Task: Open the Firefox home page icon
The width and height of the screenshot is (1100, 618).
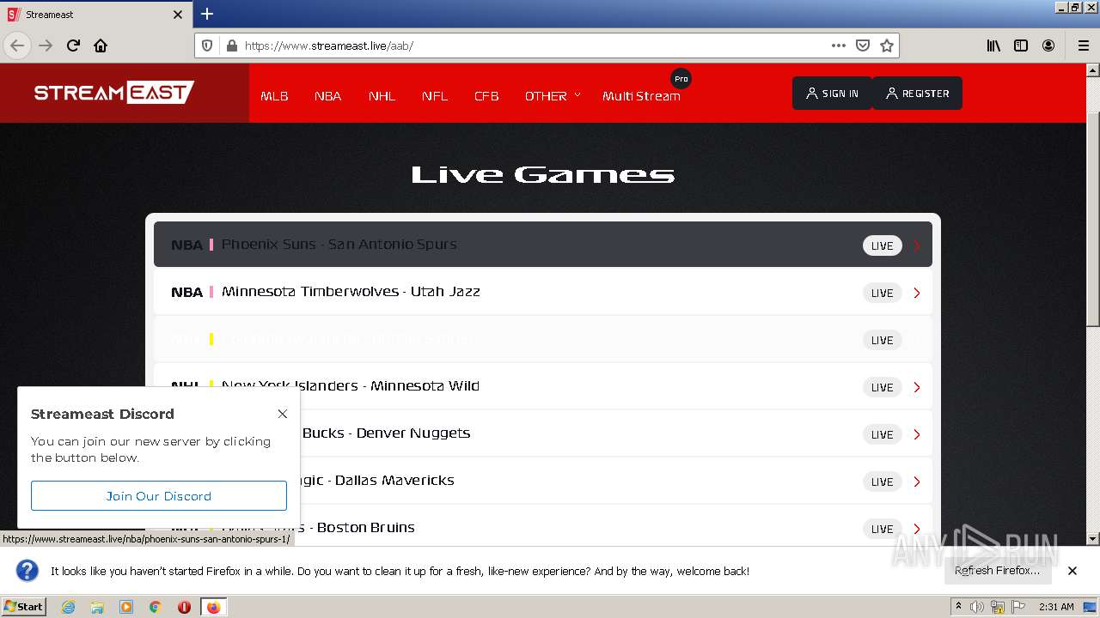Action: pyautogui.click(x=101, y=45)
